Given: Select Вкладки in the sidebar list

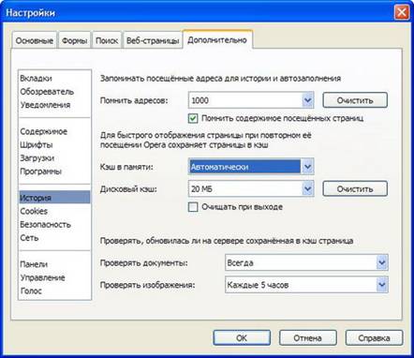Looking at the screenshot, I should [x=36, y=78].
